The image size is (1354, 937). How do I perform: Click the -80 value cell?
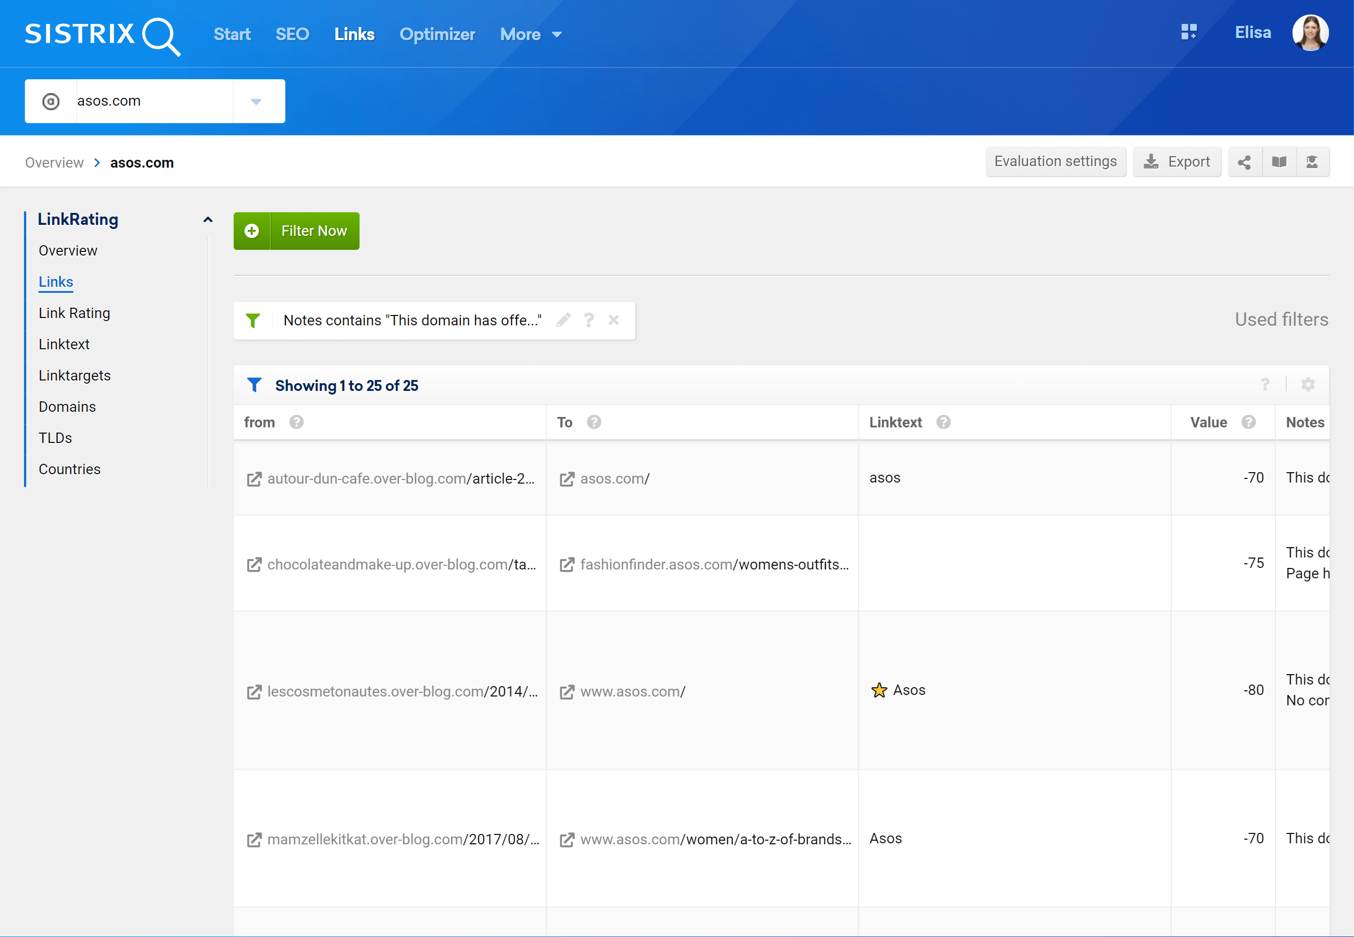tap(1223, 690)
